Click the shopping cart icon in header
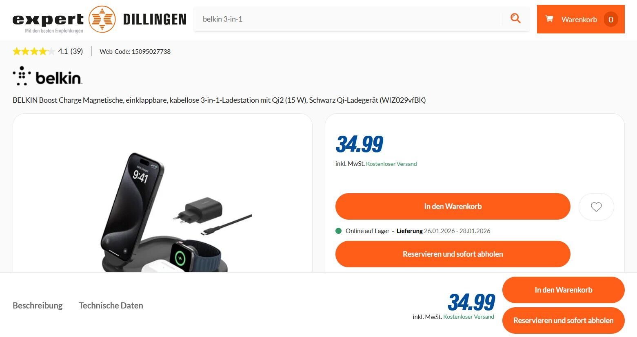 point(549,19)
